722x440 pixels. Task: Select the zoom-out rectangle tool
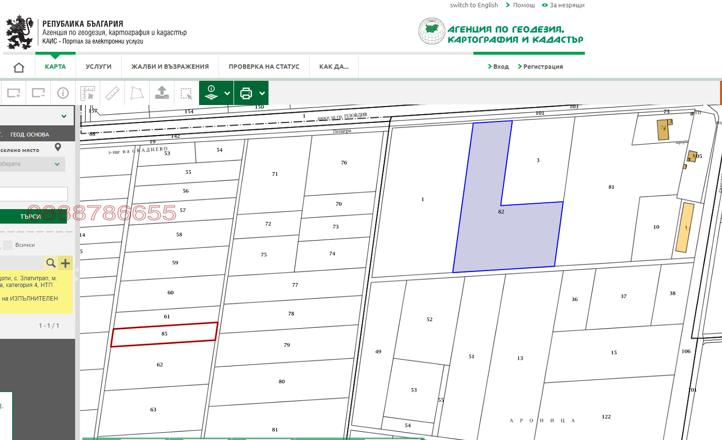(x=38, y=93)
